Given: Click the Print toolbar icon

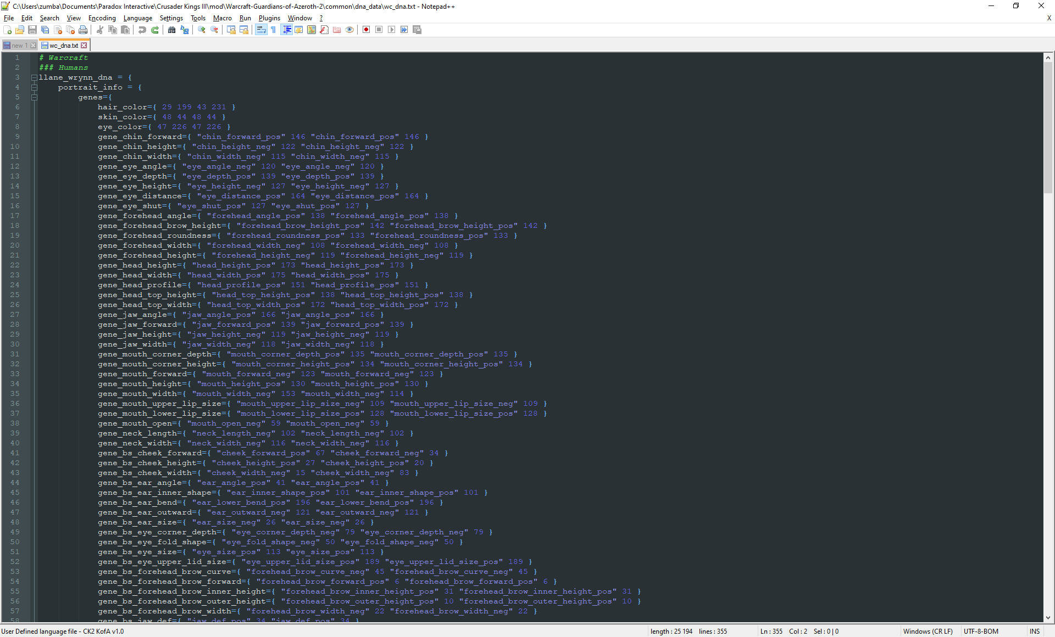Looking at the screenshot, I should pyautogui.click(x=83, y=30).
